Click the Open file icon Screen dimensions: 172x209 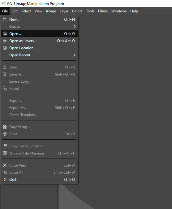[x=5, y=33]
